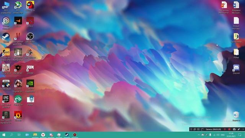Viewport: 245px width, 138px height.
Task: Open the volume control in system tray
Action: tap(218, 135)
